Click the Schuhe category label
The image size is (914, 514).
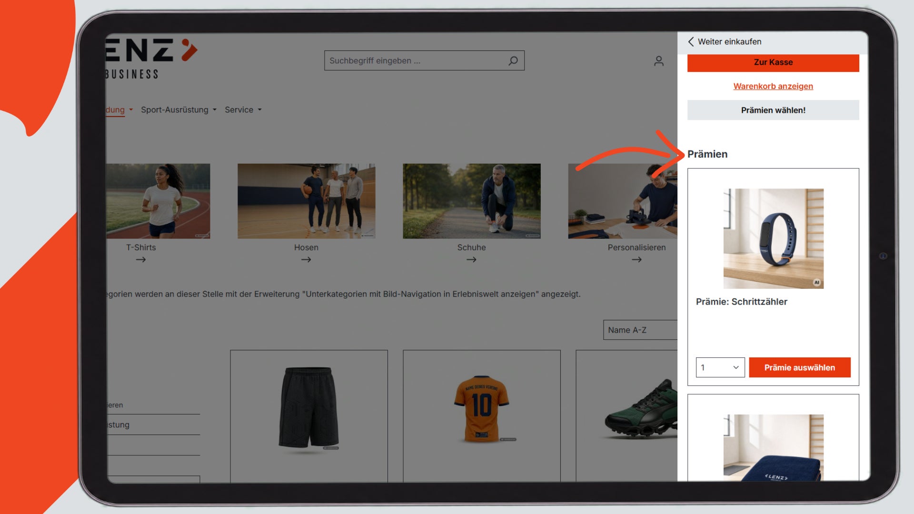471,247
